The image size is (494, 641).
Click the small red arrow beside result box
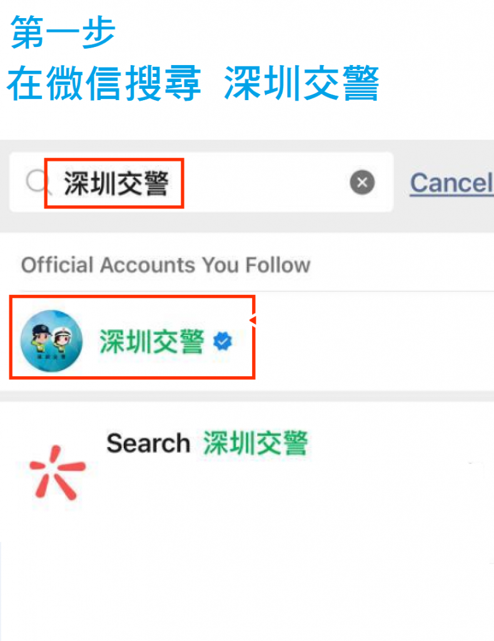[x=253, y=320]
